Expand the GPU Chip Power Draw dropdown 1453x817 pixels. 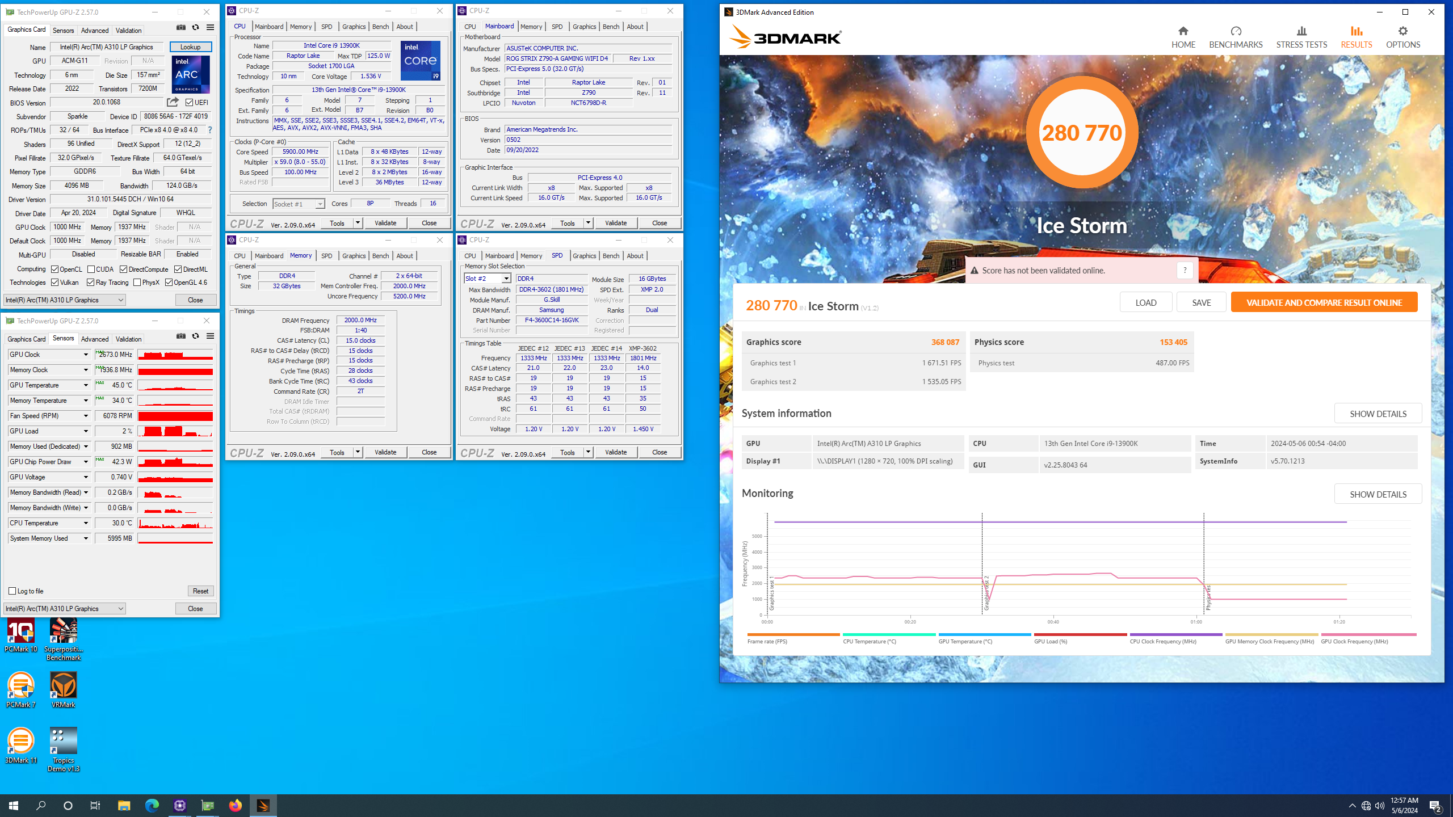tap(86, 462)
